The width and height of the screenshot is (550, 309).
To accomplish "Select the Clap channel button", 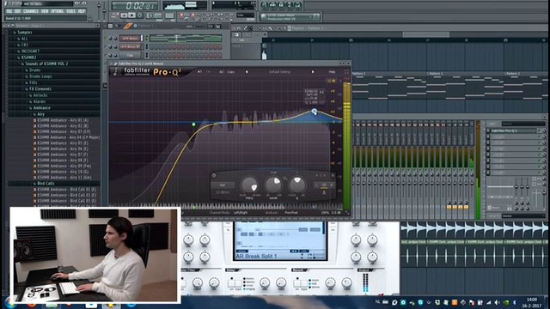I will 131,55.
